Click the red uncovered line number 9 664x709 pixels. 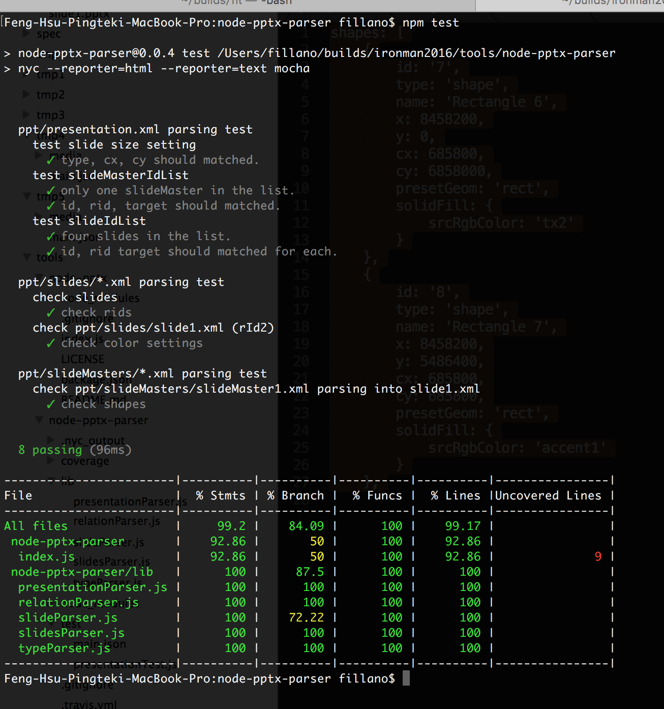point(598,556)
